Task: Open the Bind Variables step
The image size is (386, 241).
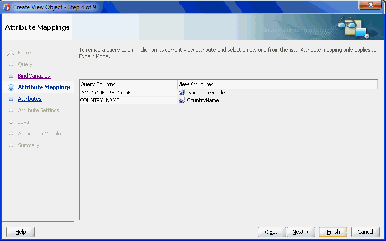Action: (x=34, y=76)
